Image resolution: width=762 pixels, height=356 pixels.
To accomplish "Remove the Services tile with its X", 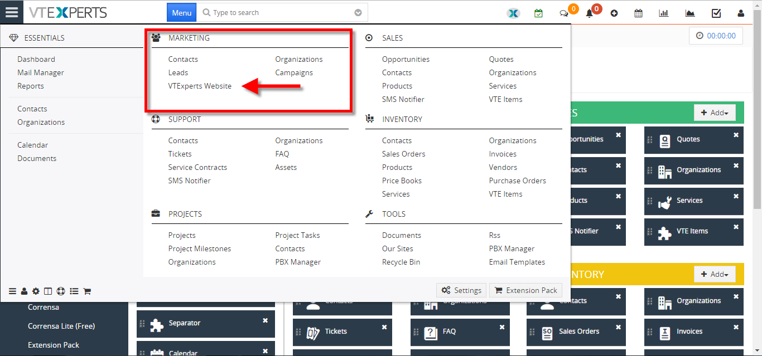I will pyautogui.click(x=736, y=196).
